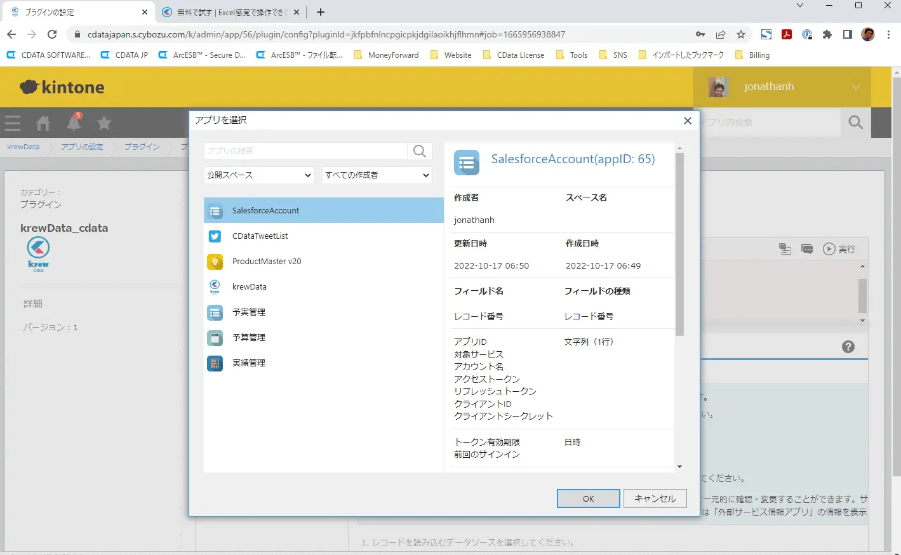The width and height of the screenshot is (901, 555).
Task: Open the 公開スペース space dropdown
Action: pos(259,175)
